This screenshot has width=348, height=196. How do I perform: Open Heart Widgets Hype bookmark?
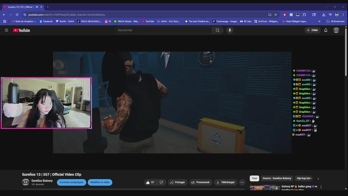295,21
